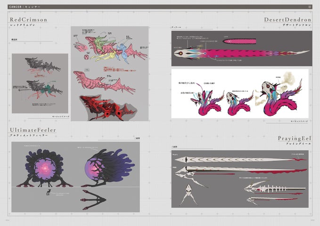The height and width of the screenshot is (226, 320).
Task: Select the RedCrimson title heading
Action: [x=28, y=20]
